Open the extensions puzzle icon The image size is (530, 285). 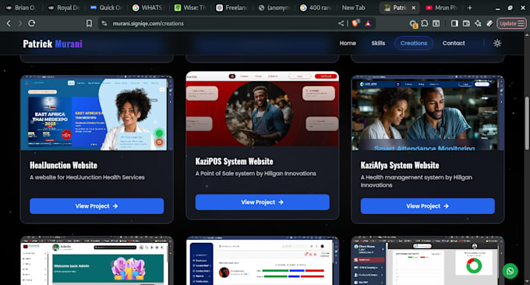(x=425, y=23)
